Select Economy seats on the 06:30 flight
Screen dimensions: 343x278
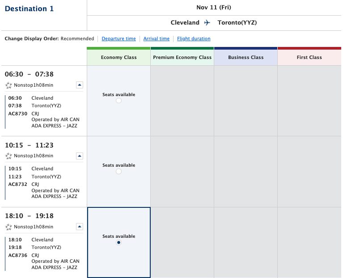pyautogui.click(x=119, y=101)
